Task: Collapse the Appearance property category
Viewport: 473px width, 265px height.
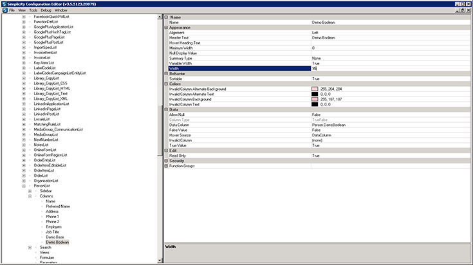Action: pyautogui.click(x=166, y=28)
